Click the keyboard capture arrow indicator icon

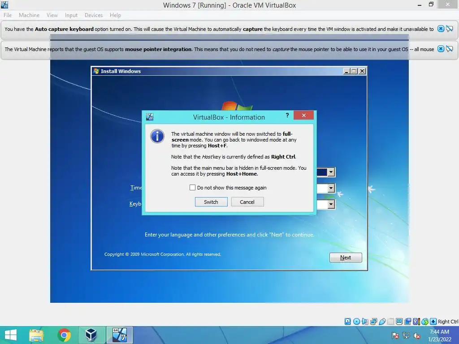[x=433, y=322]
